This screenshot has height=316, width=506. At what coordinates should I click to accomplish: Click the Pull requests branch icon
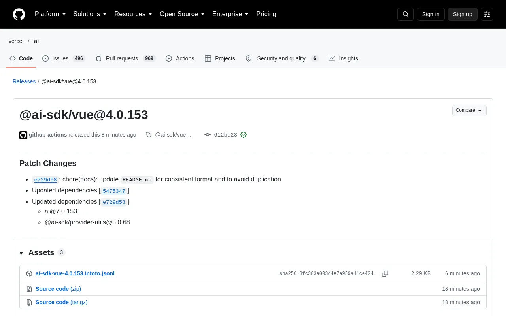pos(98,58)
